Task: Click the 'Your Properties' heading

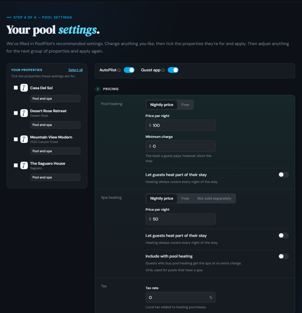Action: [27, 70]
